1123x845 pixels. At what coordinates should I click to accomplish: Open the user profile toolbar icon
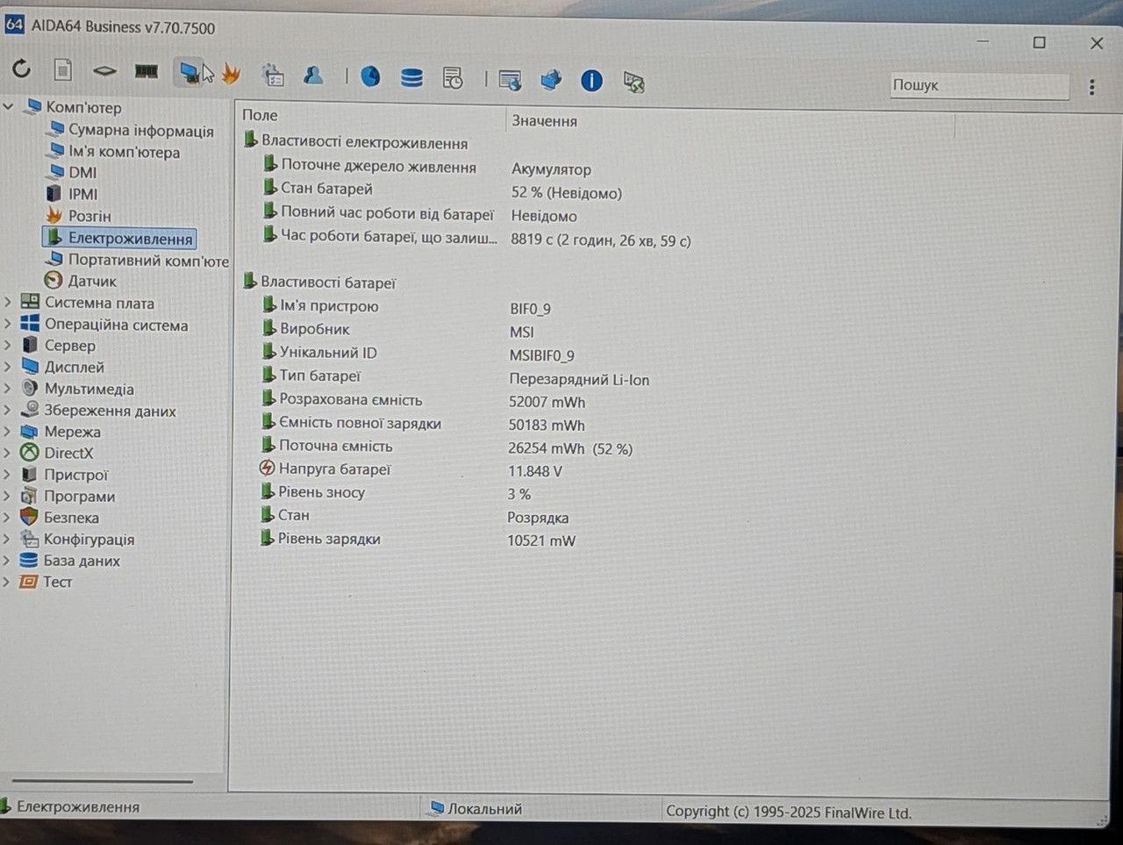tap(313, 76)
